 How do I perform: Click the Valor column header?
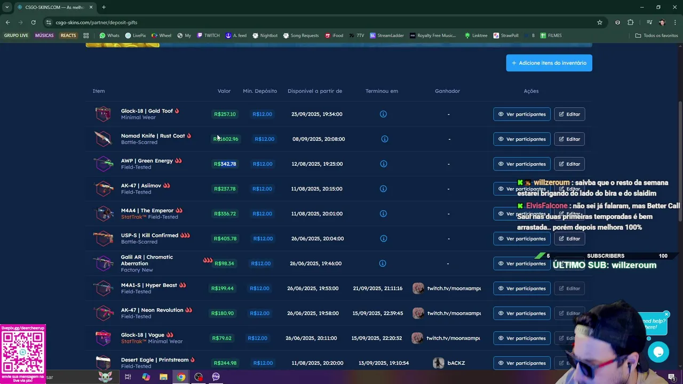(x=224, y=91)
